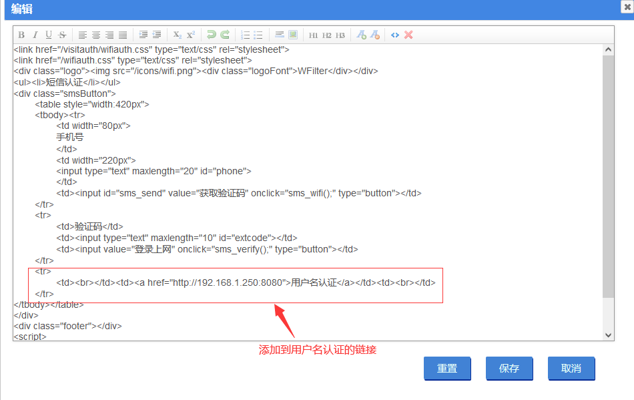Viewport: 634px width, 400px height.
Task: Toggle bold formatting in editor toolbar
Action: [x=21, y=35]
